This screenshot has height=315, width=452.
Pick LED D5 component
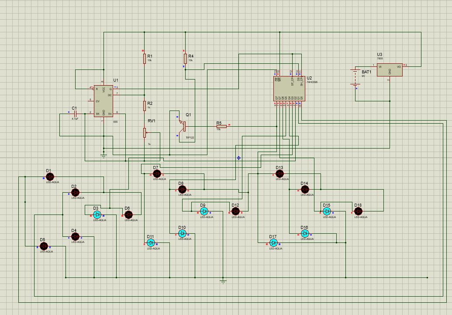[44, 246]
